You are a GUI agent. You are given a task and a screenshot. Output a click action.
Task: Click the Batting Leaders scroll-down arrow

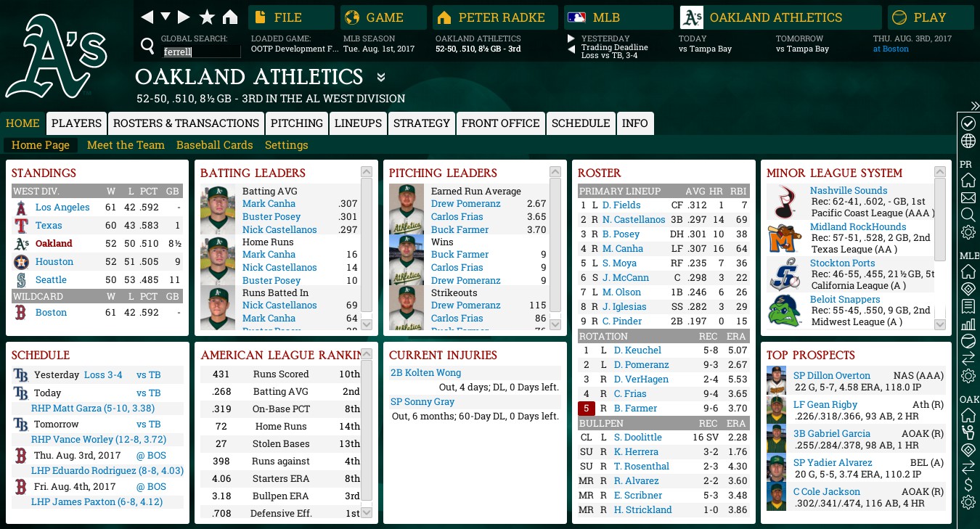tap(367, 324)
